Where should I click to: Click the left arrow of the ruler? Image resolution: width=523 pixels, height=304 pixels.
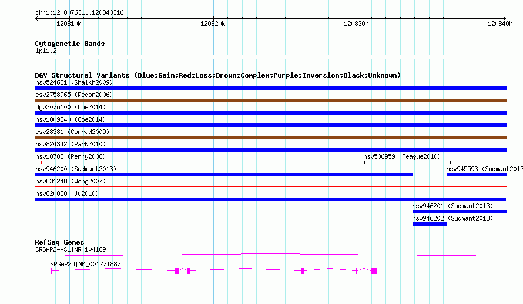click(x=37, y=18)
